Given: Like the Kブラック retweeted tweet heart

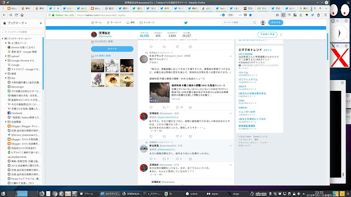Looking at the screenshot, I should [x=177, y=107].
